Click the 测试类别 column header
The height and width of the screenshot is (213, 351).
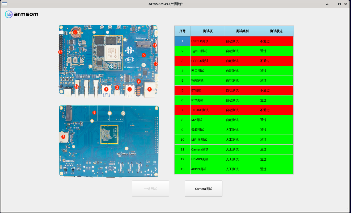pos(242,31)
